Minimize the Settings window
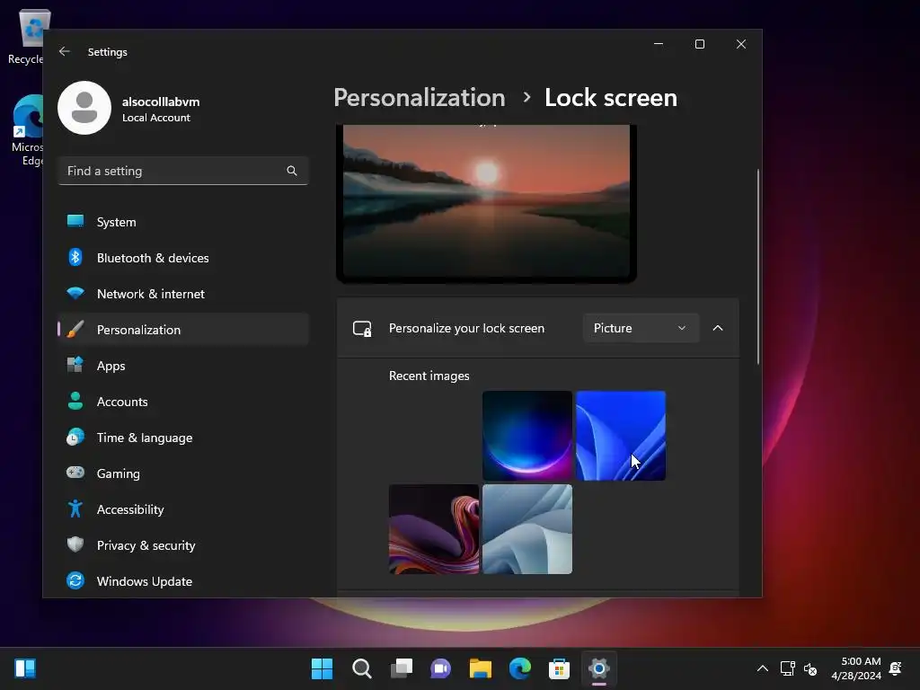 pos(659,44)
